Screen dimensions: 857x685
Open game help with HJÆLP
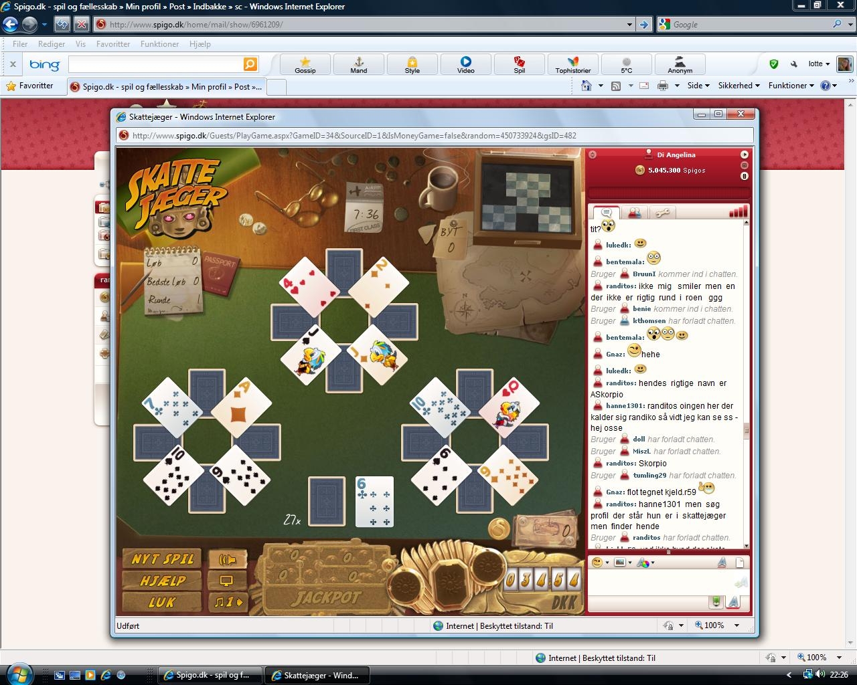pyautogui.click(x=162, y=581)
